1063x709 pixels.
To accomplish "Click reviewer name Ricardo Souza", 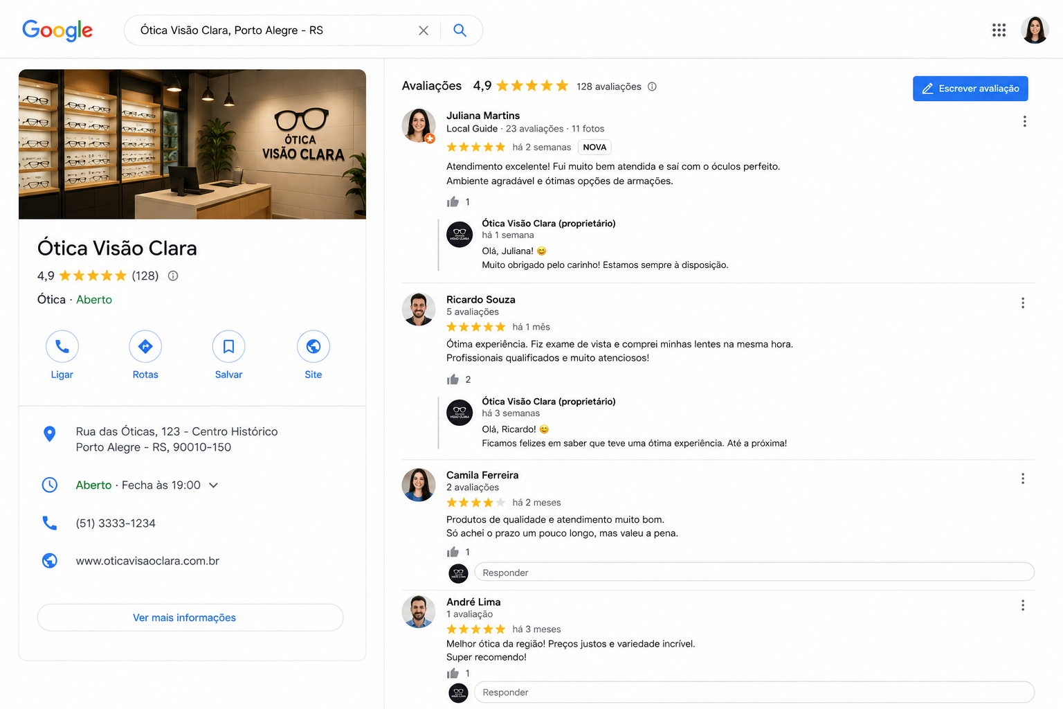I will click(481, 300).
